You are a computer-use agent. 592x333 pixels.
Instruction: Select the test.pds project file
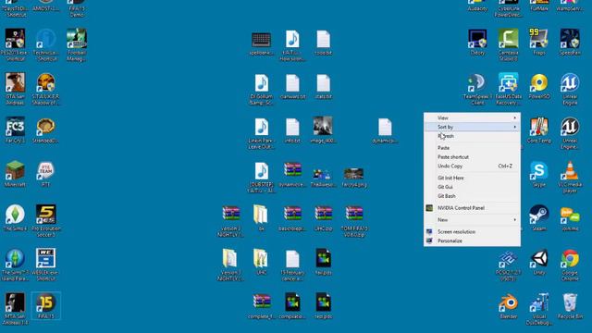click(323, 306)
